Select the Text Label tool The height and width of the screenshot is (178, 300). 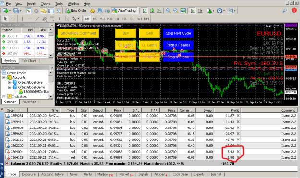click(x=67, y=19)
